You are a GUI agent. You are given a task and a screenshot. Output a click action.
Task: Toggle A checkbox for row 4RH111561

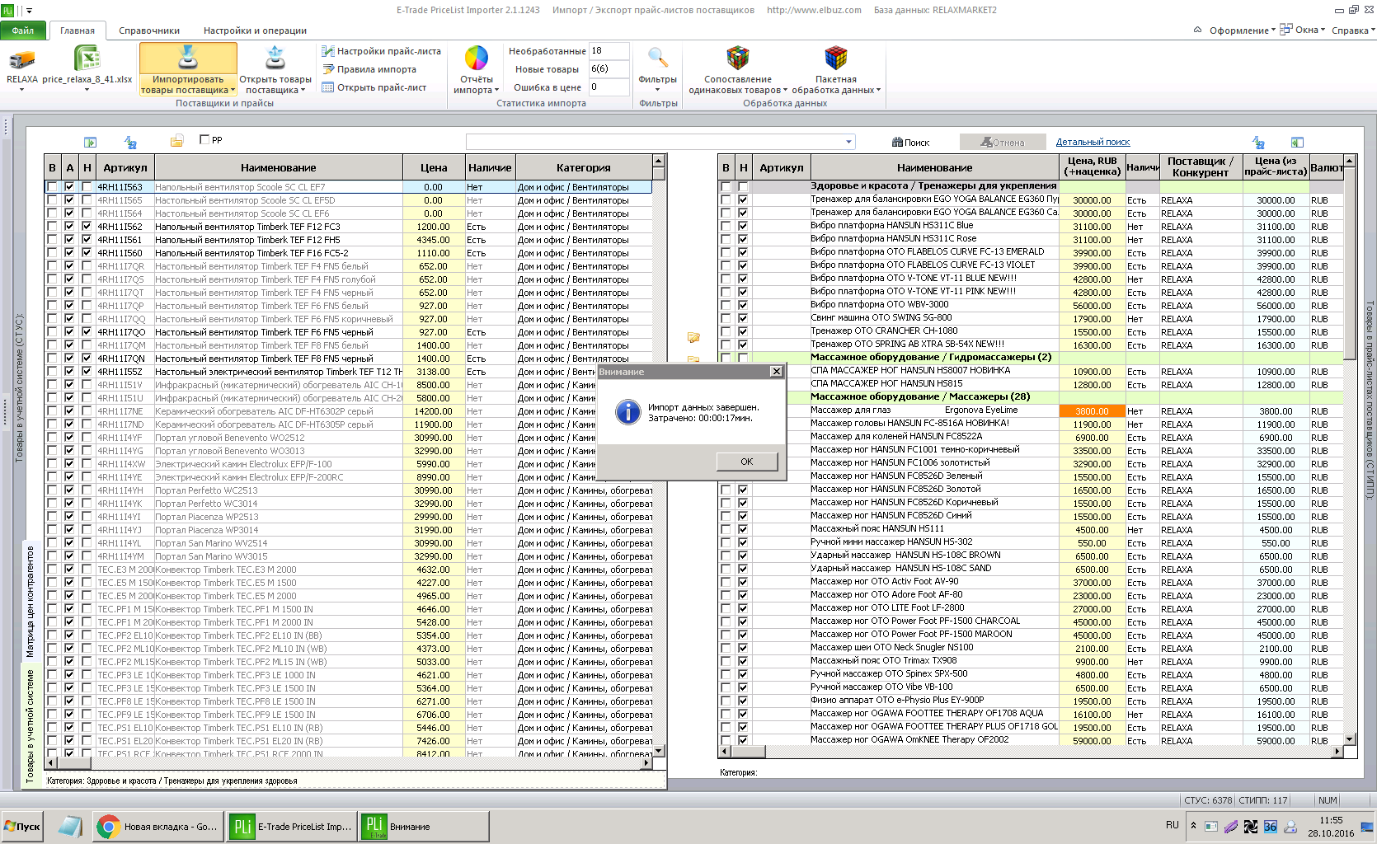coord(69,240)
